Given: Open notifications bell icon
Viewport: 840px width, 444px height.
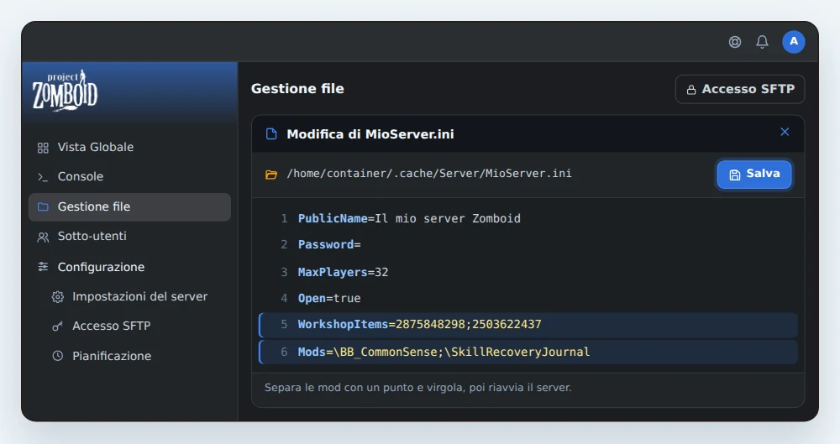Looking at the screenshot, I should tap(763, 42).
